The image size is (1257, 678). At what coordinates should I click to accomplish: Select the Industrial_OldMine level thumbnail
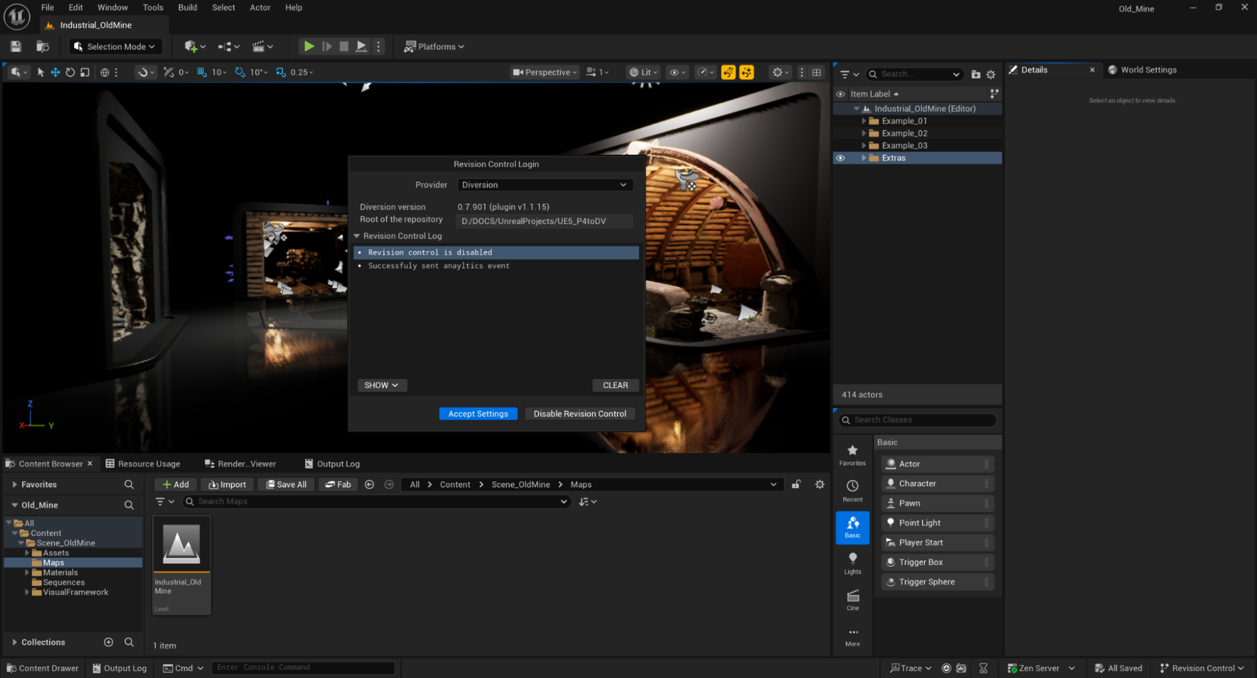click(x=182, y=545)
